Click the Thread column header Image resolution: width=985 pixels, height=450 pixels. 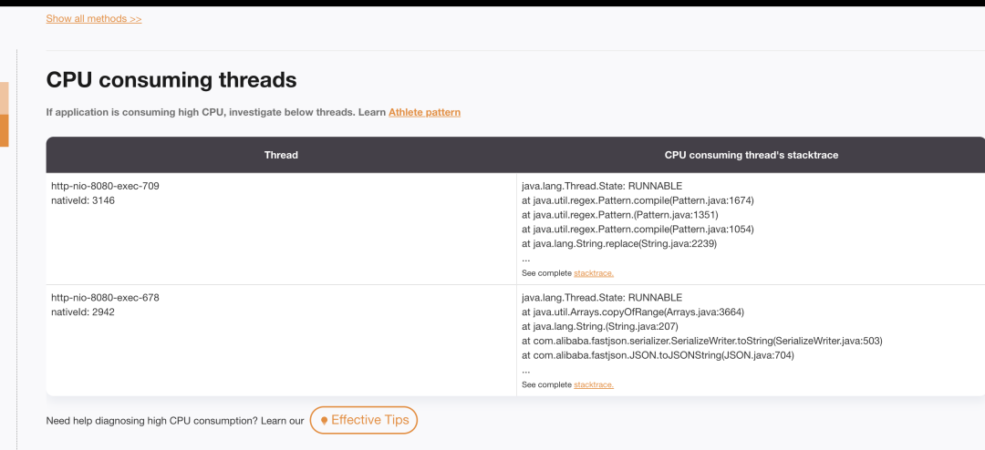[x=281, y=155]
